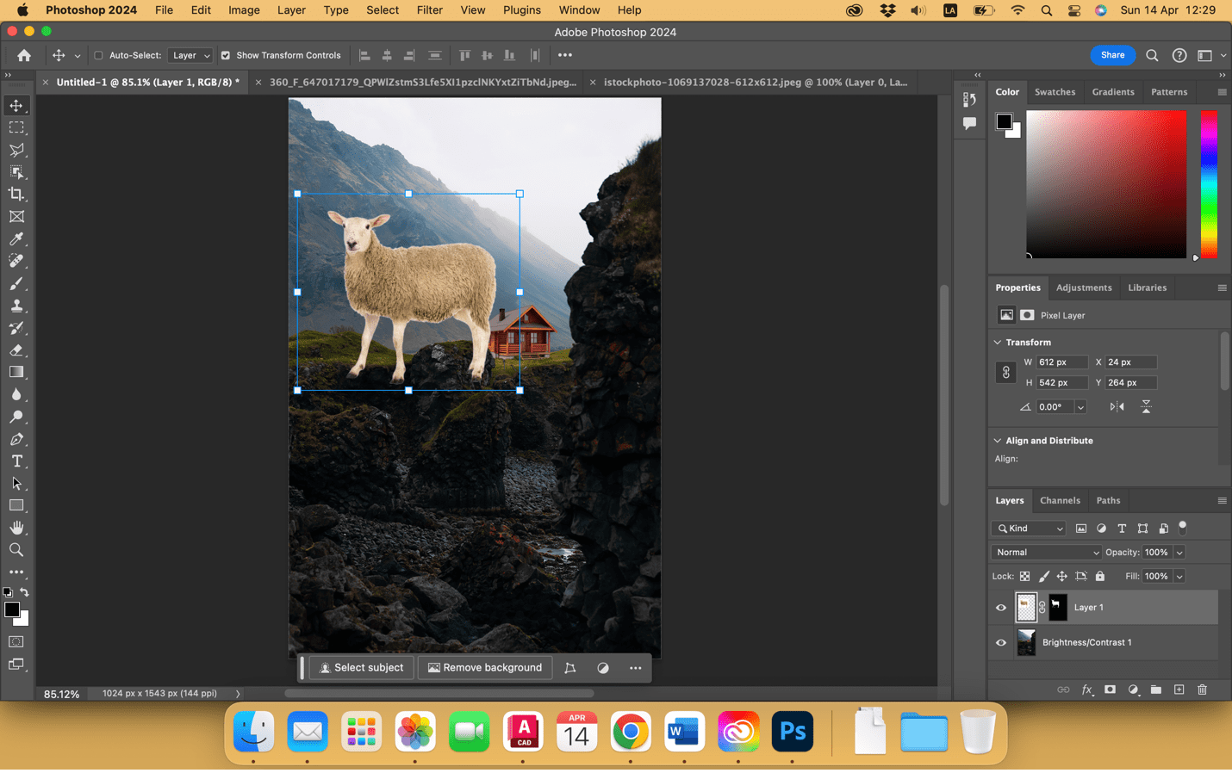Open the Image menu
1232x773 pixels.
(x=244, y=10)
